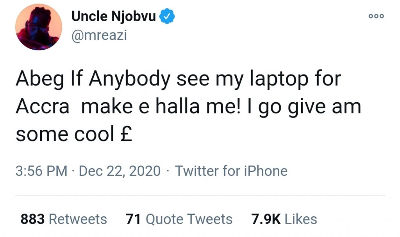Image resolution: width=400 pixels, height=237 pixels.
Task: View the 7.9K Likes list
Action: pyautogui.click(x=284, y=219)
